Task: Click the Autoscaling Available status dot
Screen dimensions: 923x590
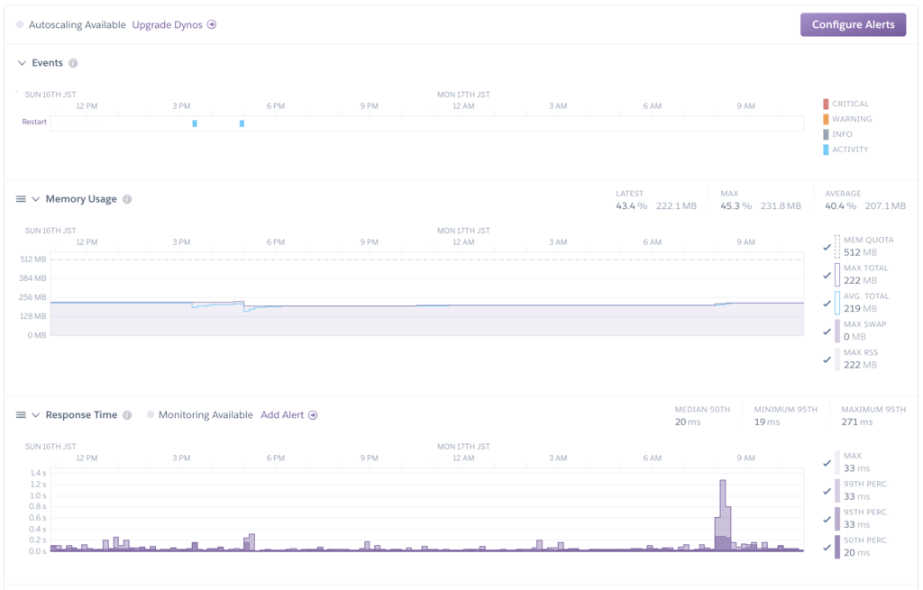Action: click(20, 24)
